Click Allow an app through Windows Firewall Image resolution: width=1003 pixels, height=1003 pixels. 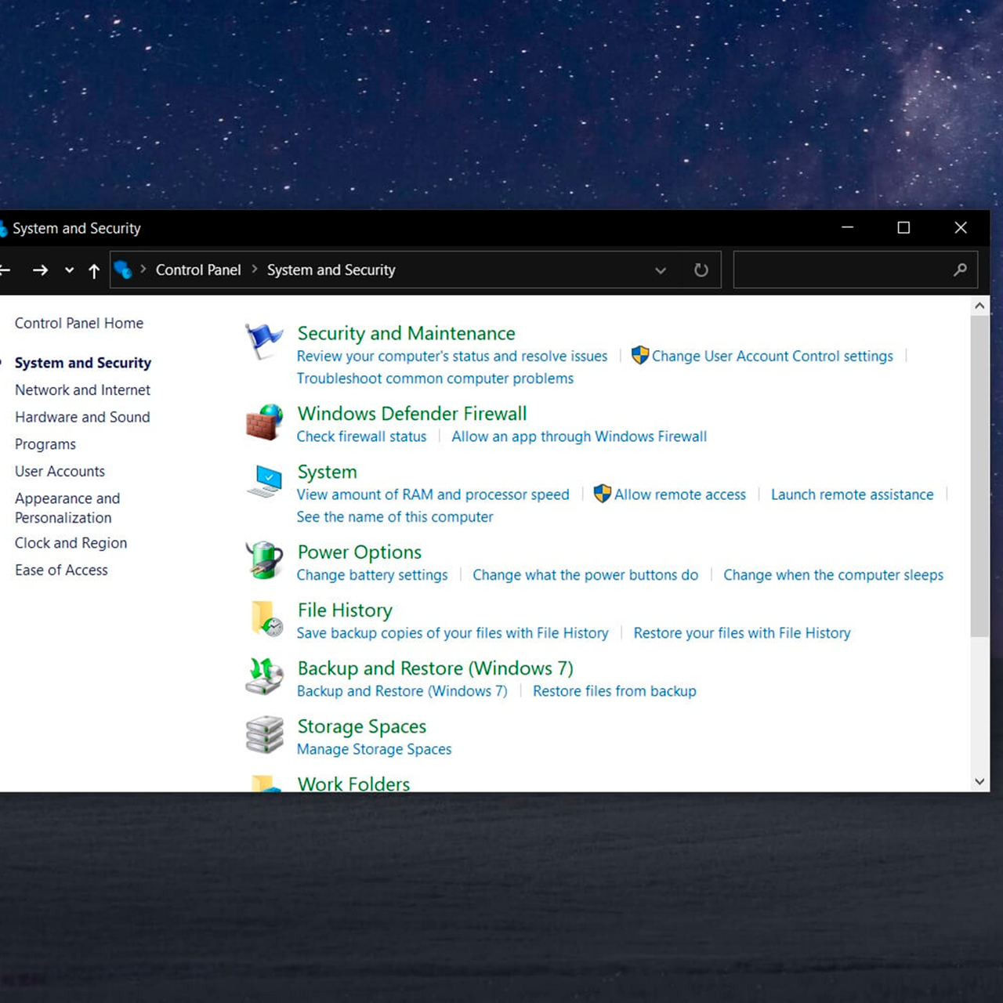[x=579, y=436]
